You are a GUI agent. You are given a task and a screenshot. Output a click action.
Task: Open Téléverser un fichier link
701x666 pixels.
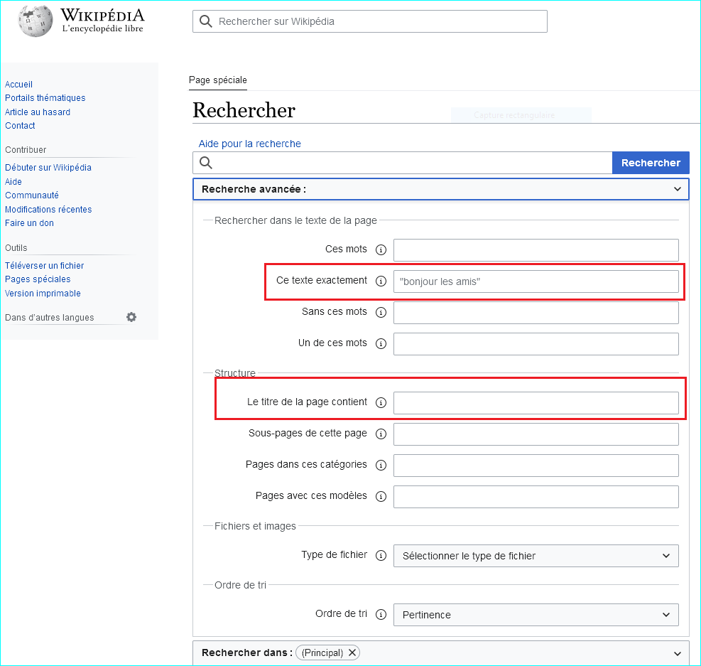44,266
